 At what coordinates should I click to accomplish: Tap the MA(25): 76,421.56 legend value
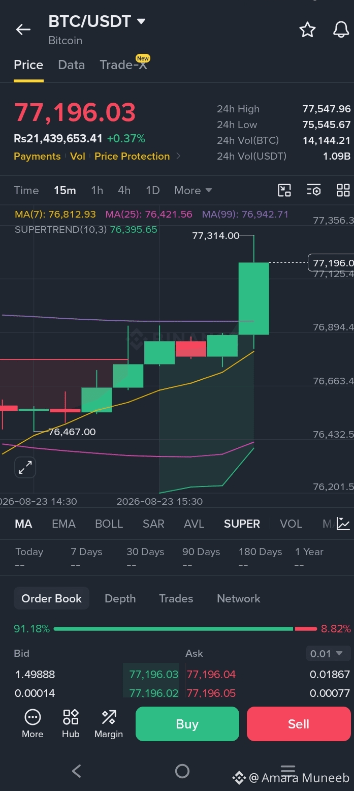point(149,214)
